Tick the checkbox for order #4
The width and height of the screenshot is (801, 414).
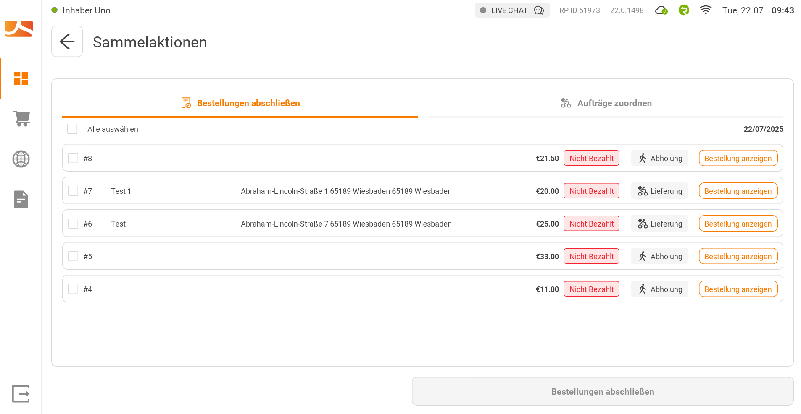click(x=73, y=289)
